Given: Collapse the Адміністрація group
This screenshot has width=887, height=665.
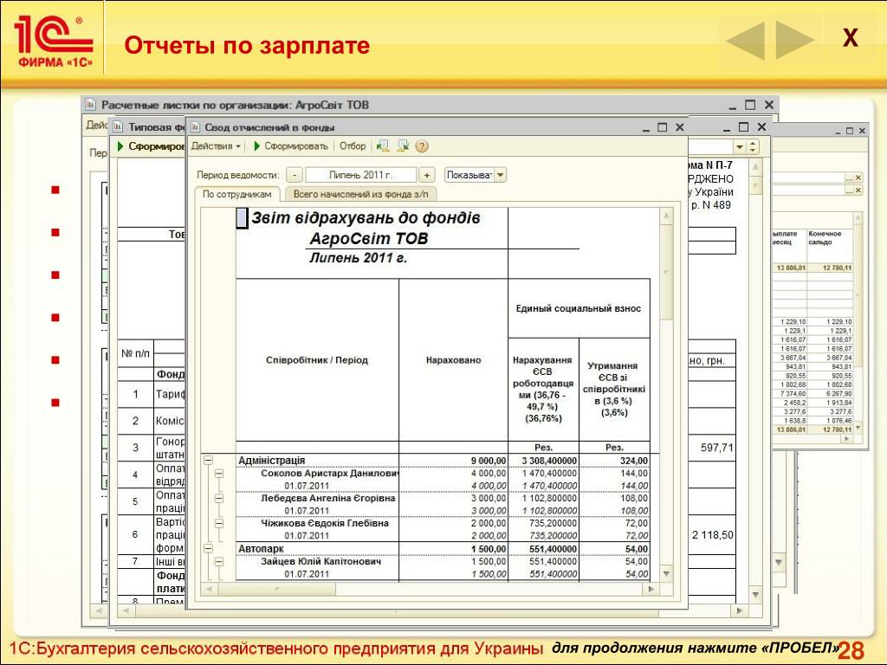Looking at the screenshot, I should pos(208,461).
